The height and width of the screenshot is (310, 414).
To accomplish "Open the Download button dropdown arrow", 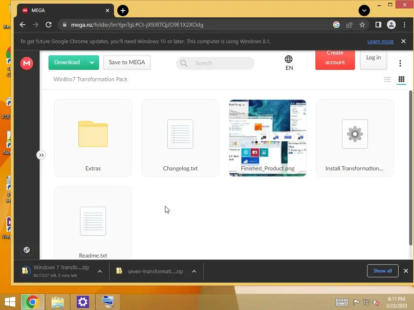I will (x=92, y=63).
